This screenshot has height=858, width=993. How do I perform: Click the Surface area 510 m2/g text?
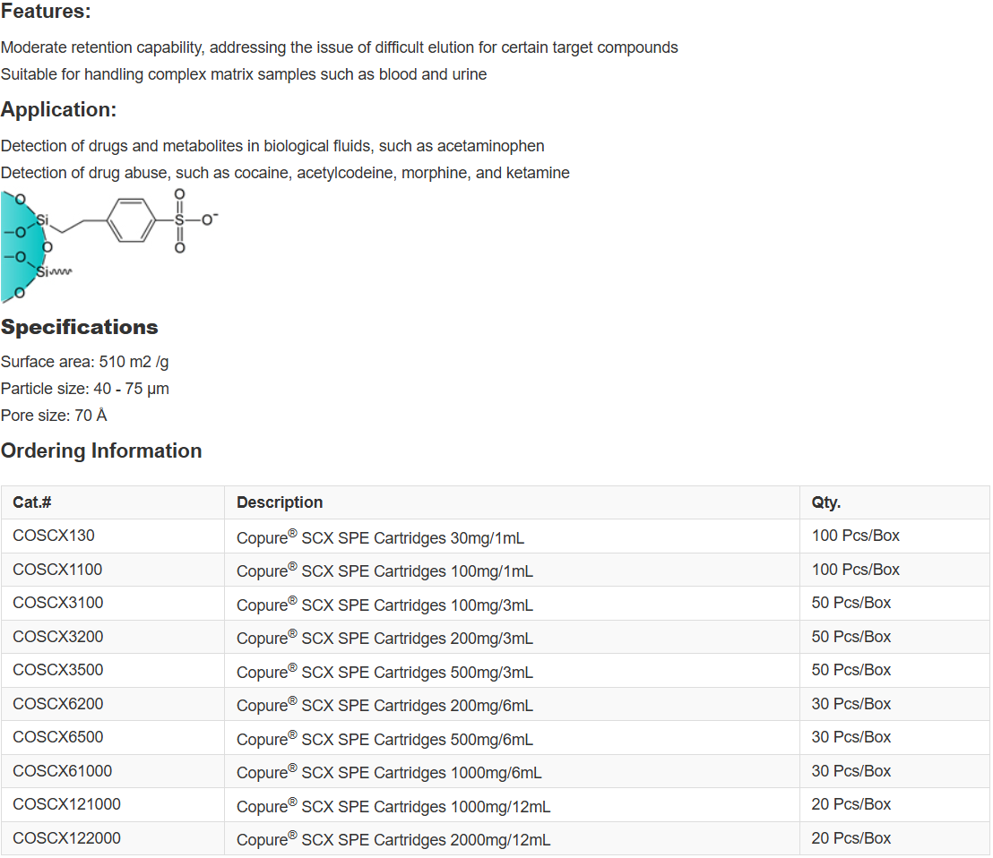(x=85, y=362)
